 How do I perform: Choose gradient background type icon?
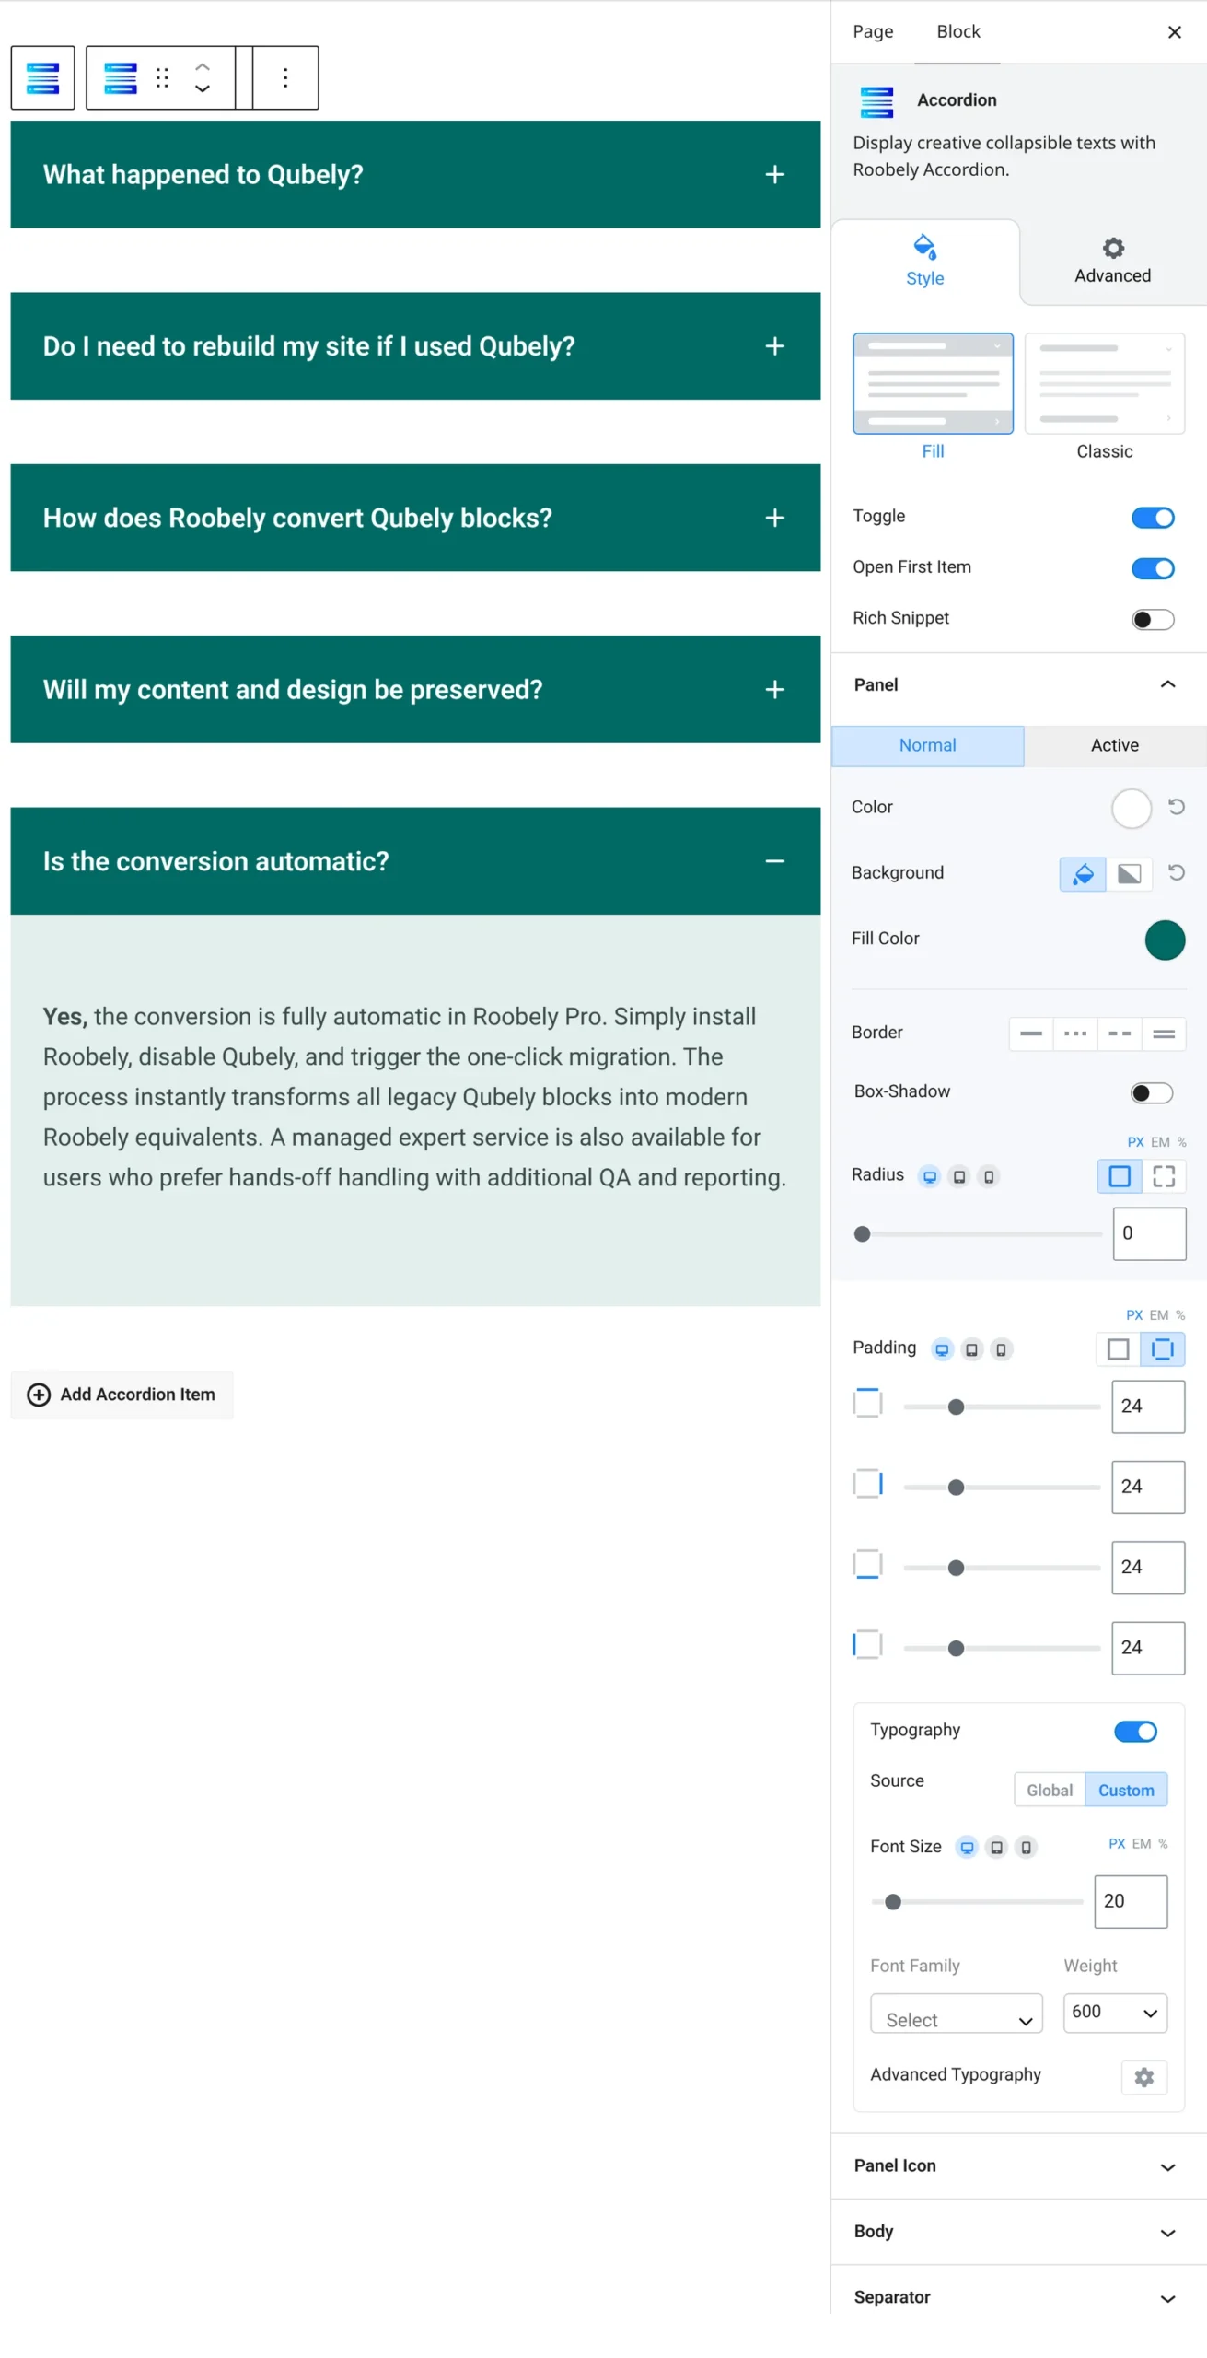[x=1129, y=873]
